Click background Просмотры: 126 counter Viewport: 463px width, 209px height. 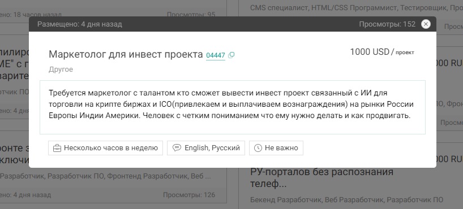pyautogui.click(x=189, y=195)
